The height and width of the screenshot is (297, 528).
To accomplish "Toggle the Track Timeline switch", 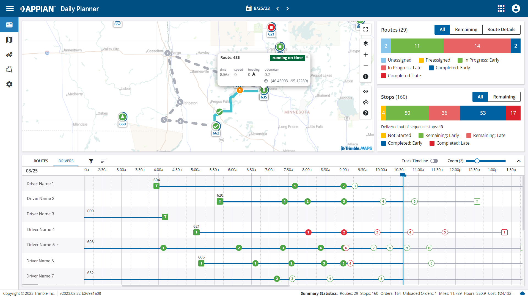I will pyautogui.click(x=434, y=161).
